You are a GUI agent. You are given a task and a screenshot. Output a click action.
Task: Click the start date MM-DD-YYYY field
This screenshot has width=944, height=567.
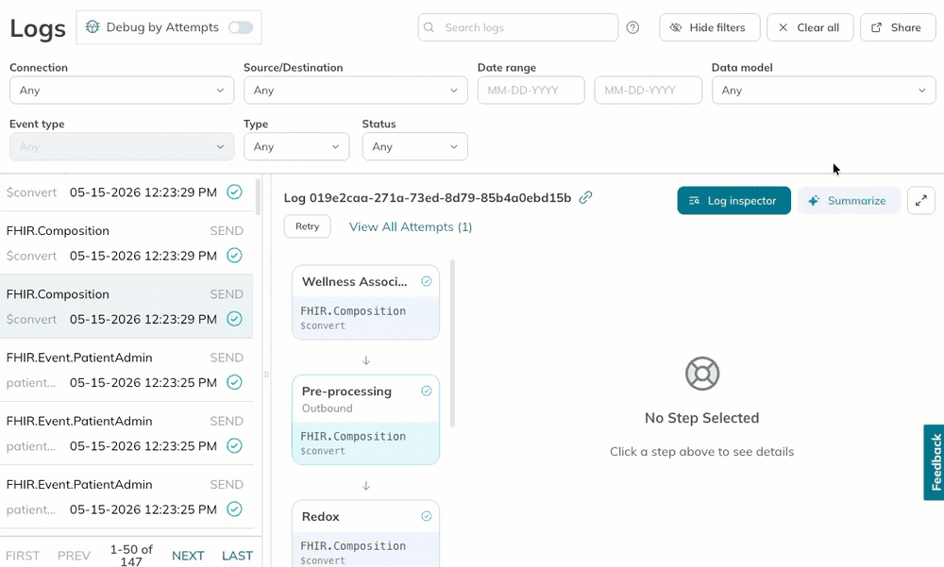click(x=531, y=91)
